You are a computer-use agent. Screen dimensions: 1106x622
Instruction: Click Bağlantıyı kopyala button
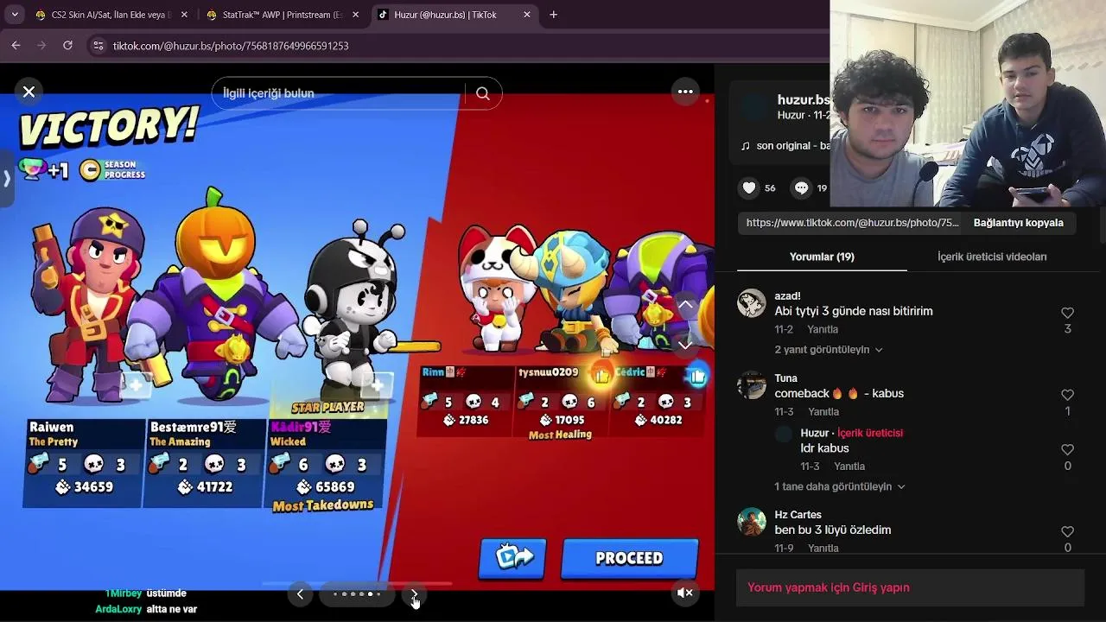pos(1018,222)
